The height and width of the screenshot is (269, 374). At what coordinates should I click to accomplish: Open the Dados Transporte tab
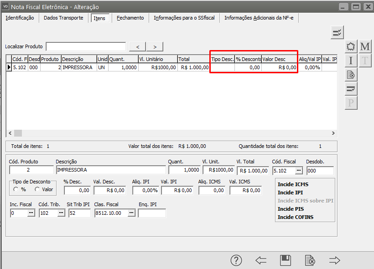(x=63, y=18)
